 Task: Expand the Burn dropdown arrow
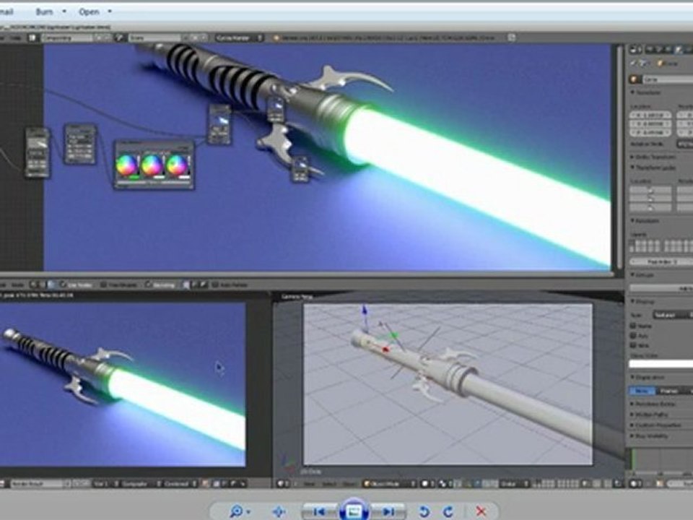64,11
